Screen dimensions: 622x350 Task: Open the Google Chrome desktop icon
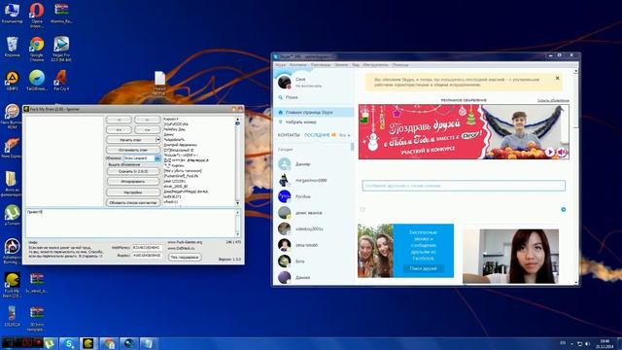(37, 48)
